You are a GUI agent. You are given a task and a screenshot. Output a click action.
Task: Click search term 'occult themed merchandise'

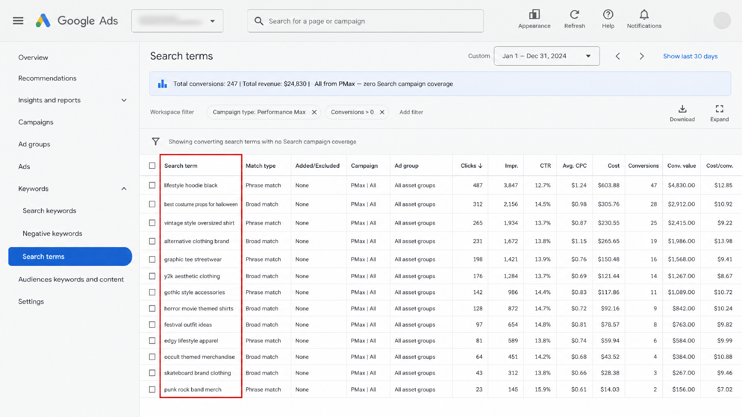point(199,357)
